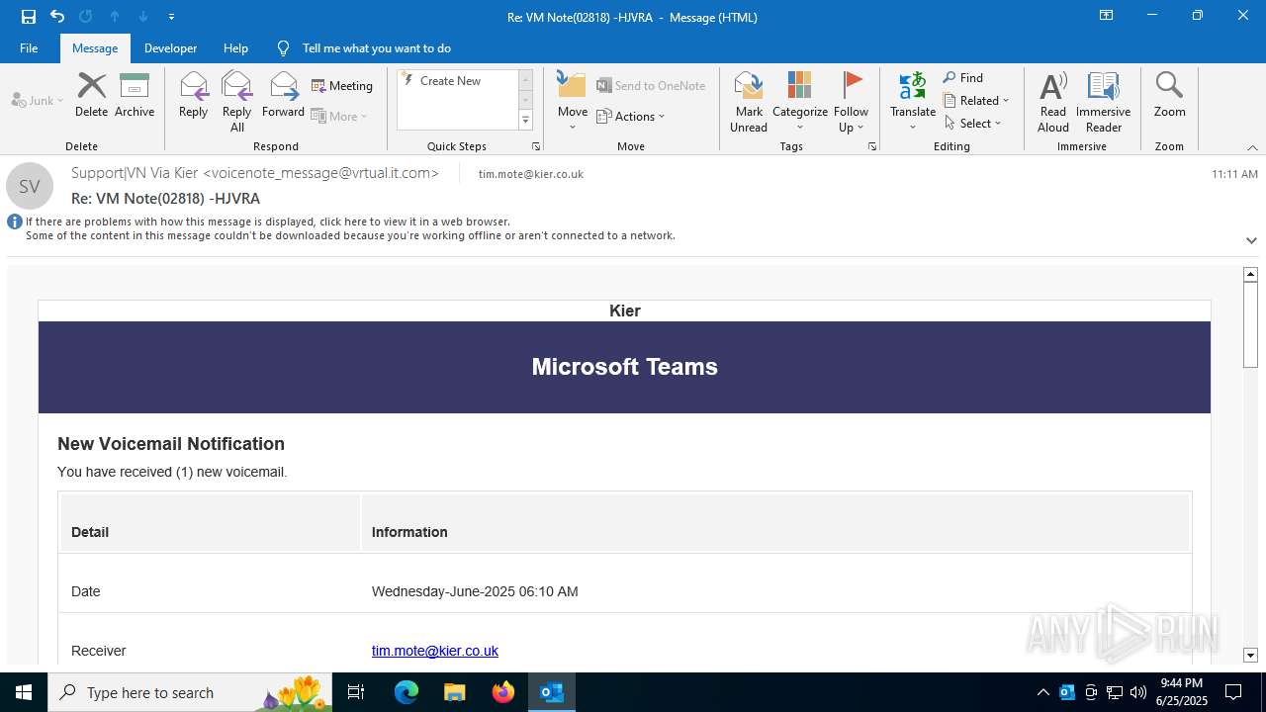Screen dimensions: 1266x712
Task: Show hidden system tray icons
Action: coord(1043,692)
